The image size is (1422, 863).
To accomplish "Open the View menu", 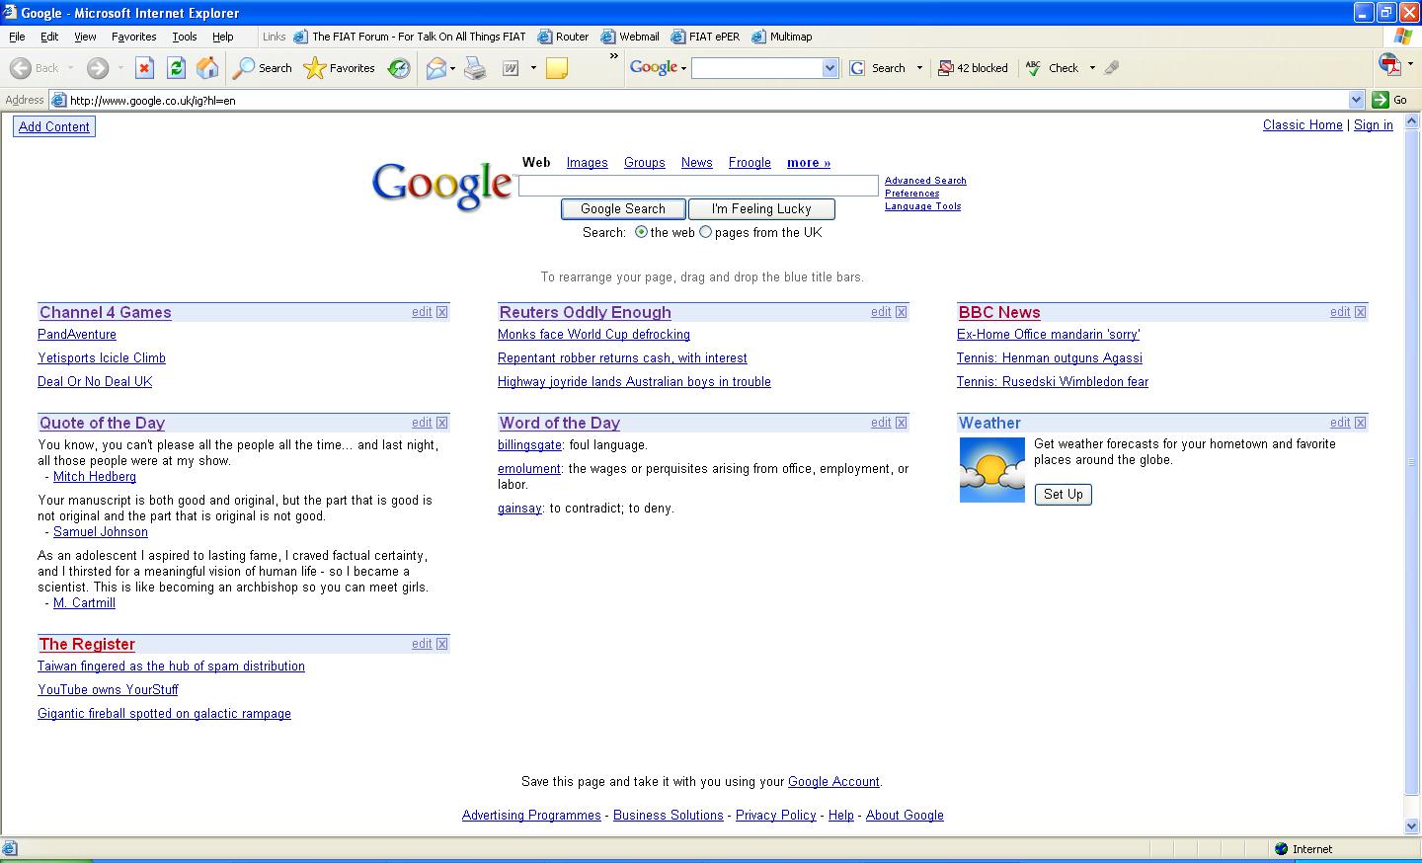I will [x=85, y=37].
